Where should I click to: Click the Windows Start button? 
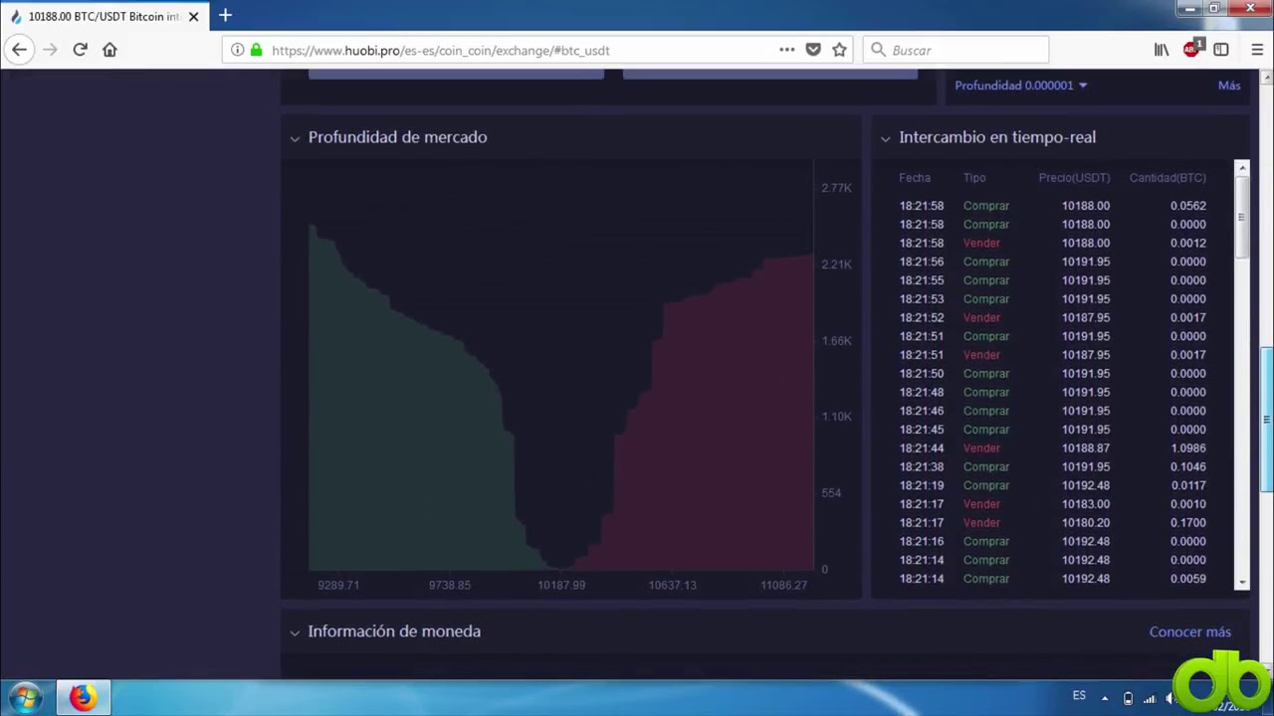24,697
